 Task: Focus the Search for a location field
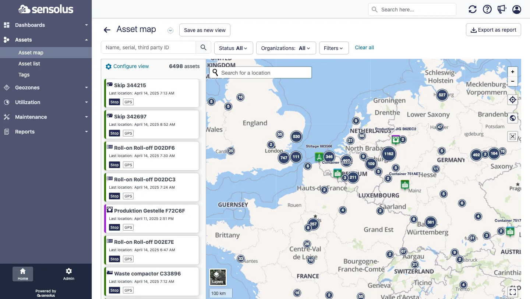tap(261, 73)
